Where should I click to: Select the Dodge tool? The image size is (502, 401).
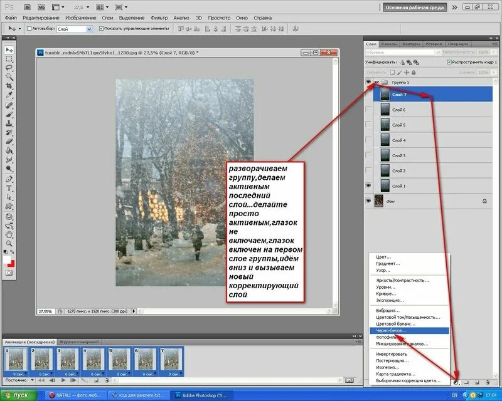[x=9, y=169]
